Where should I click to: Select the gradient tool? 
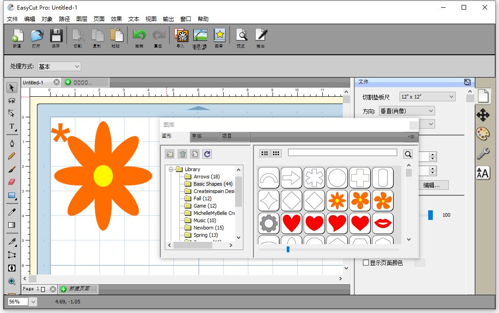(12, 225)
